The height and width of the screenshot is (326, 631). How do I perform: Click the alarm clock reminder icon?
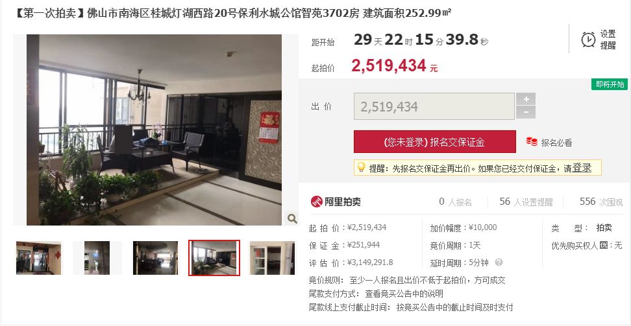[x=588, y=40]
